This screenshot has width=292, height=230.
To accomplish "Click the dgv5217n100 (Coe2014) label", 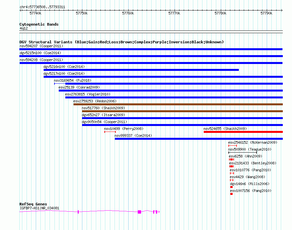I will point(64,73).
